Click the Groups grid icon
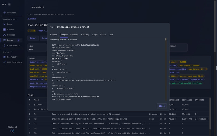This screenshot has height=136, width=217. tap(4, 29)
